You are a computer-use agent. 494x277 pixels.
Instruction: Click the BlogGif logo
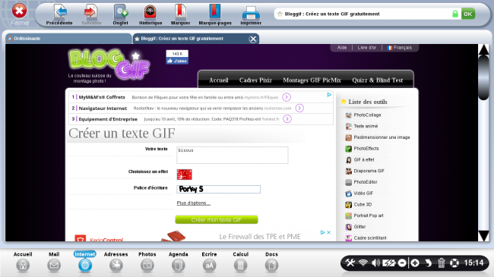click(109, 64)
